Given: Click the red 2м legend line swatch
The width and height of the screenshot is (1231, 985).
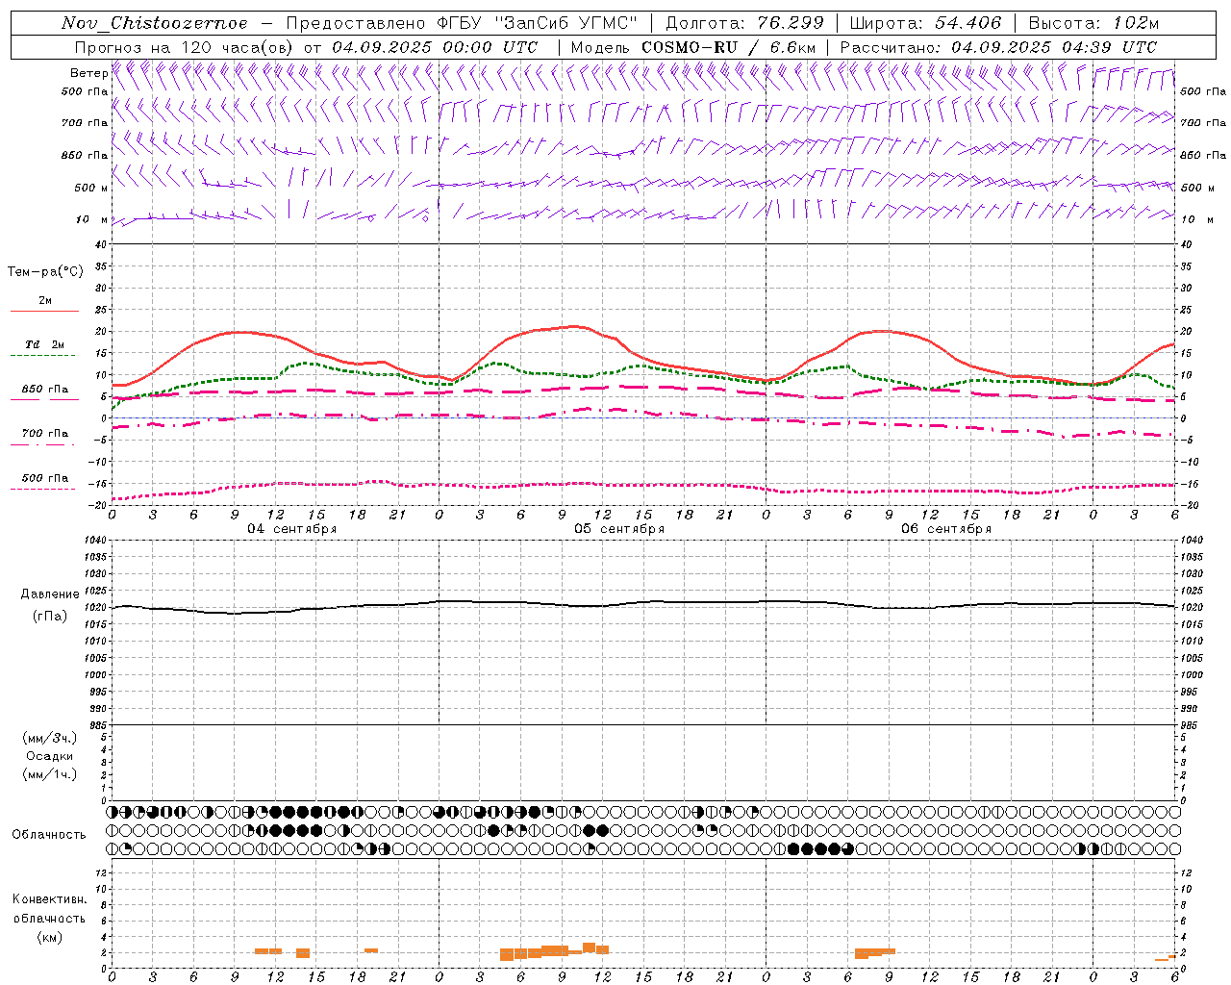Looking at the screenshot, I should pos(44,311).
